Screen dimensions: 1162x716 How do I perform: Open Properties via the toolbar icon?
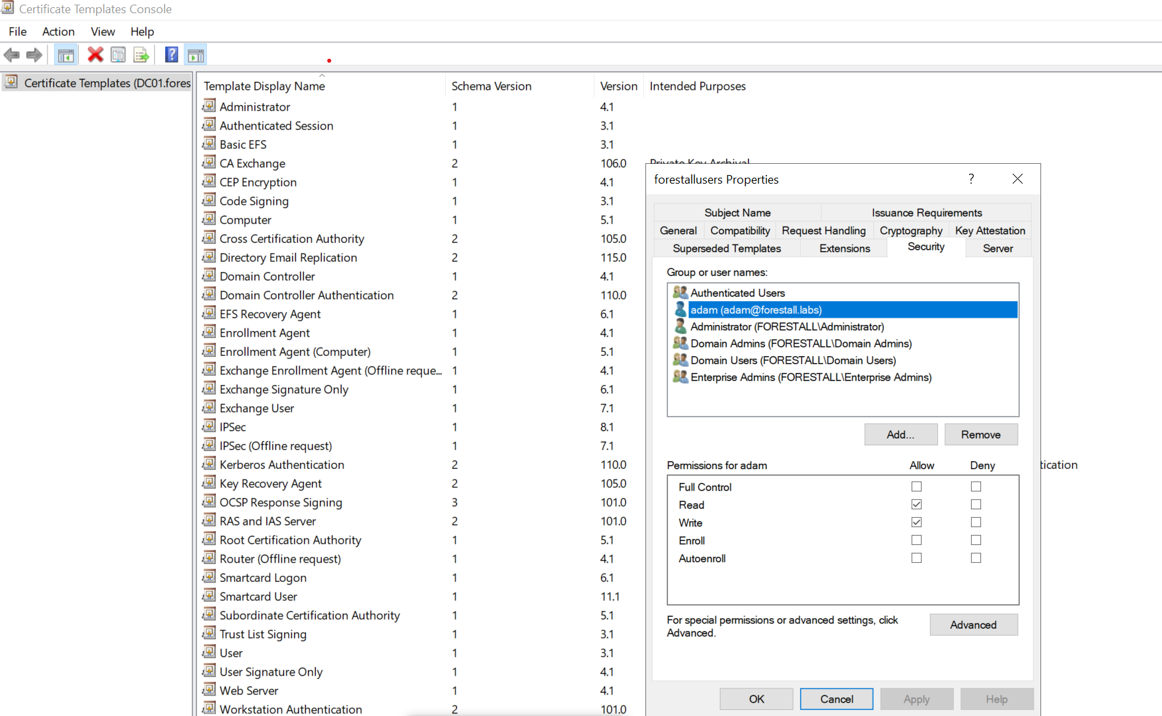click(x=118, y=55)
